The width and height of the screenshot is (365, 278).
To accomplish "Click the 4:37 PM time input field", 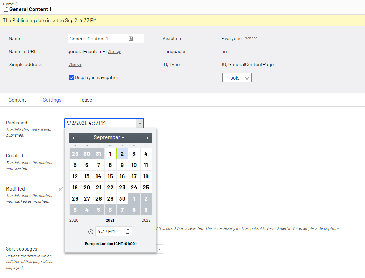I will (x=109, y=231).
